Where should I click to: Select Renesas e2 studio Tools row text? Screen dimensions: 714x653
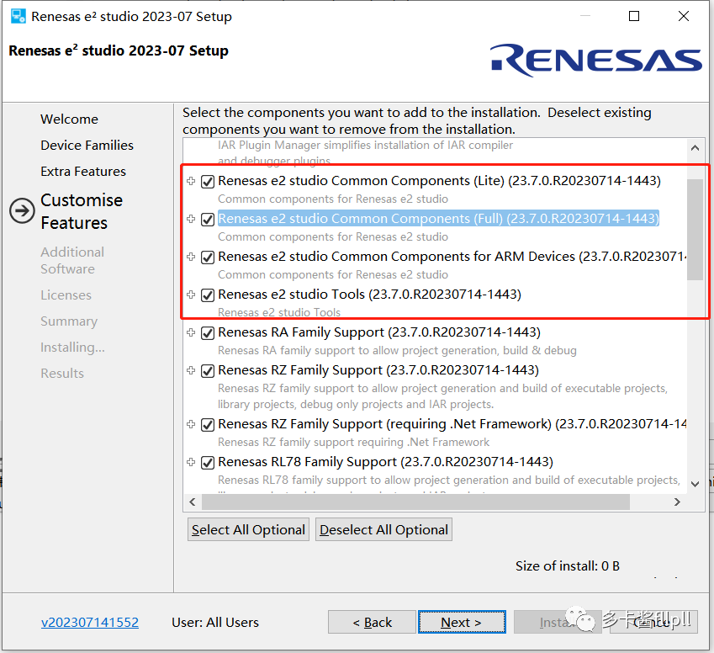pos(370,295)
